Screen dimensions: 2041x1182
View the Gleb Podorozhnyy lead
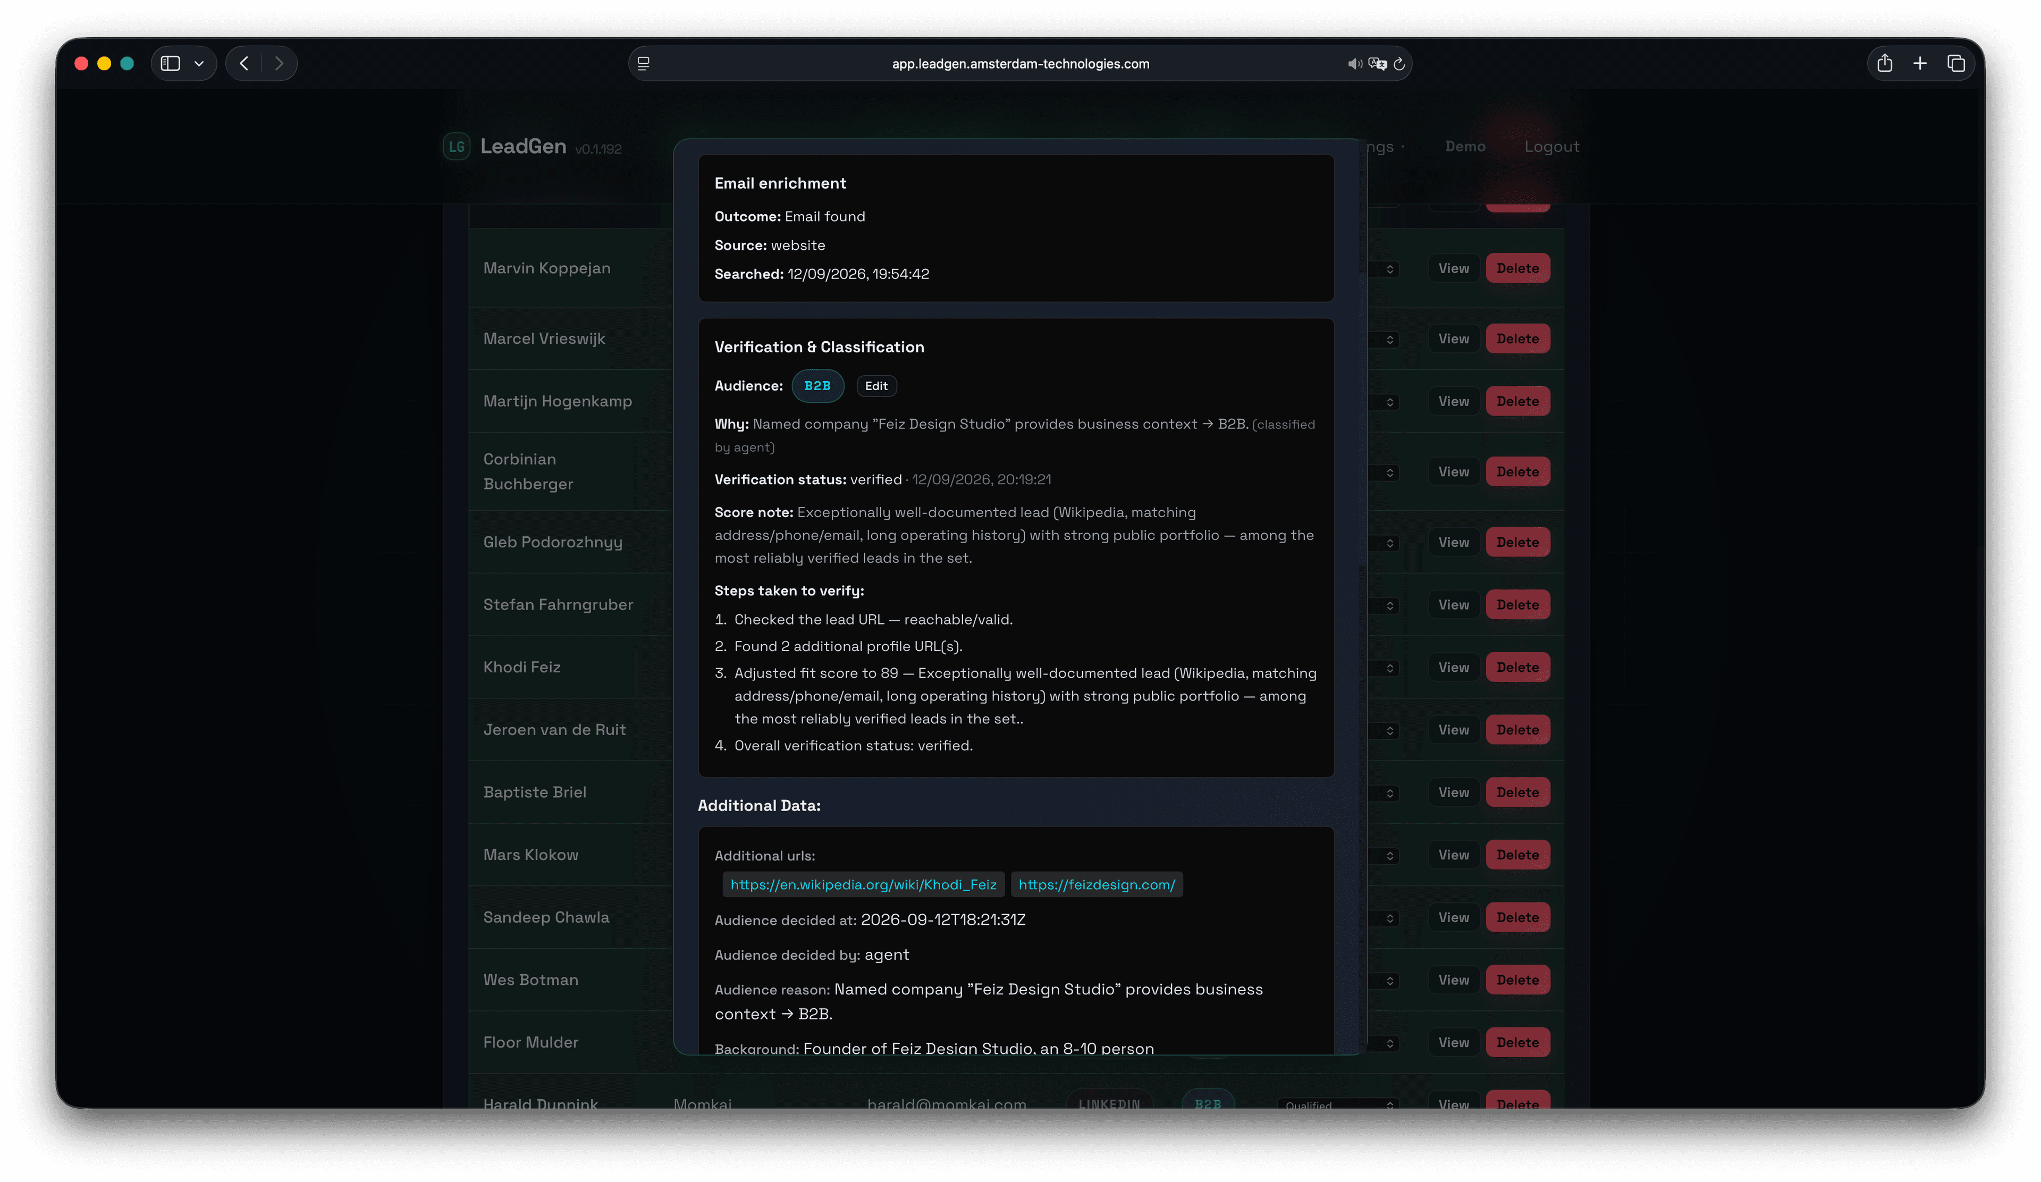click(1454, 543)
